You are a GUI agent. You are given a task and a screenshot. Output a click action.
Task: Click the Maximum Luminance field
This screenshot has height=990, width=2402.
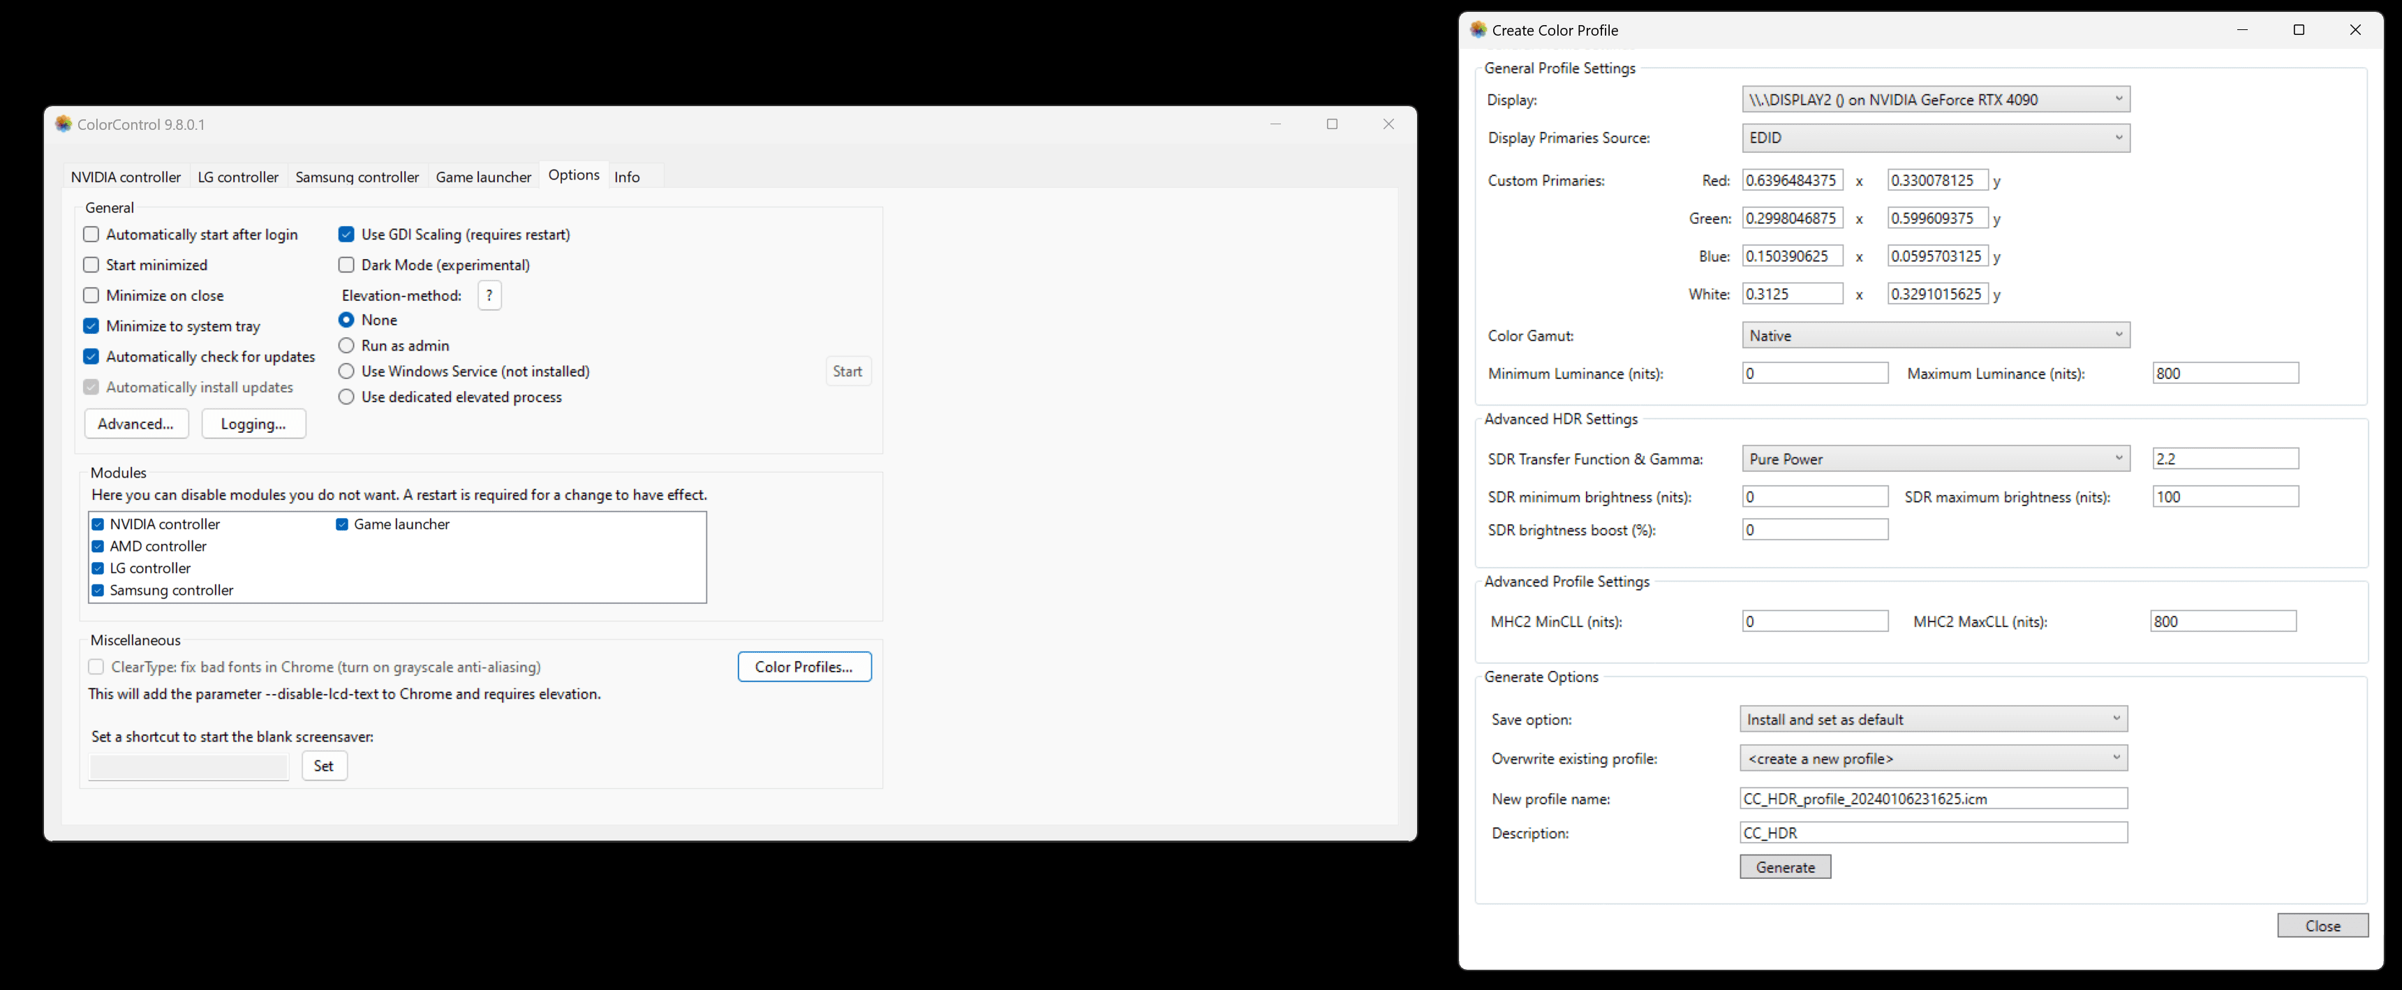[2226, 374]
